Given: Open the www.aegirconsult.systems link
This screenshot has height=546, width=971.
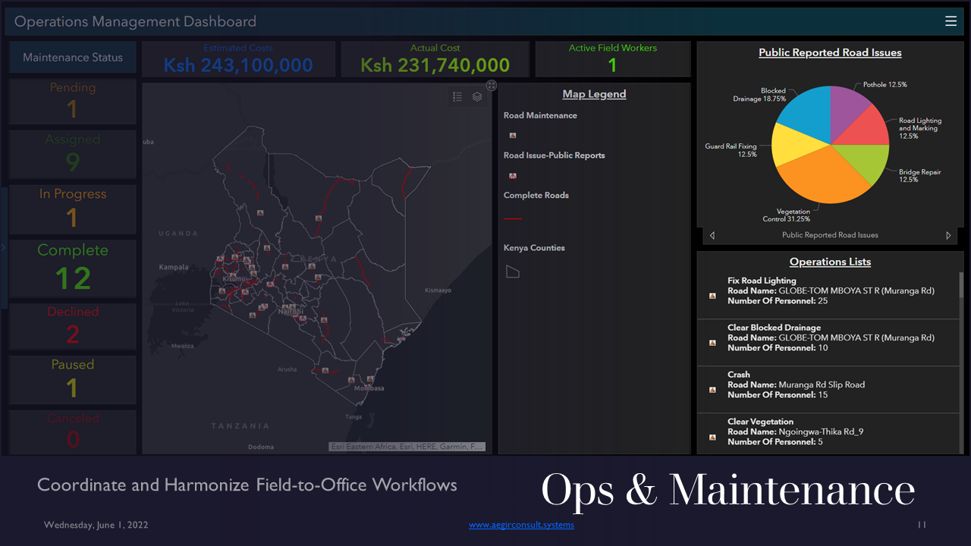Looking at the screenshot, I should [521, 524].
